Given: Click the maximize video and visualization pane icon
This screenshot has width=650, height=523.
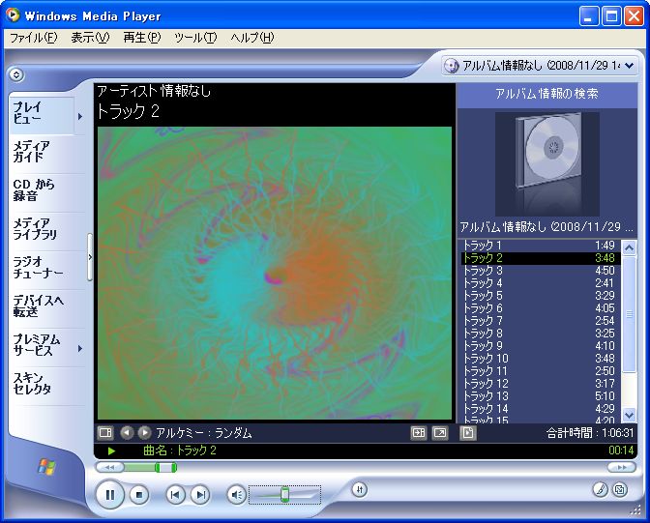Looking at the screenshot, I should pos(419,433).
